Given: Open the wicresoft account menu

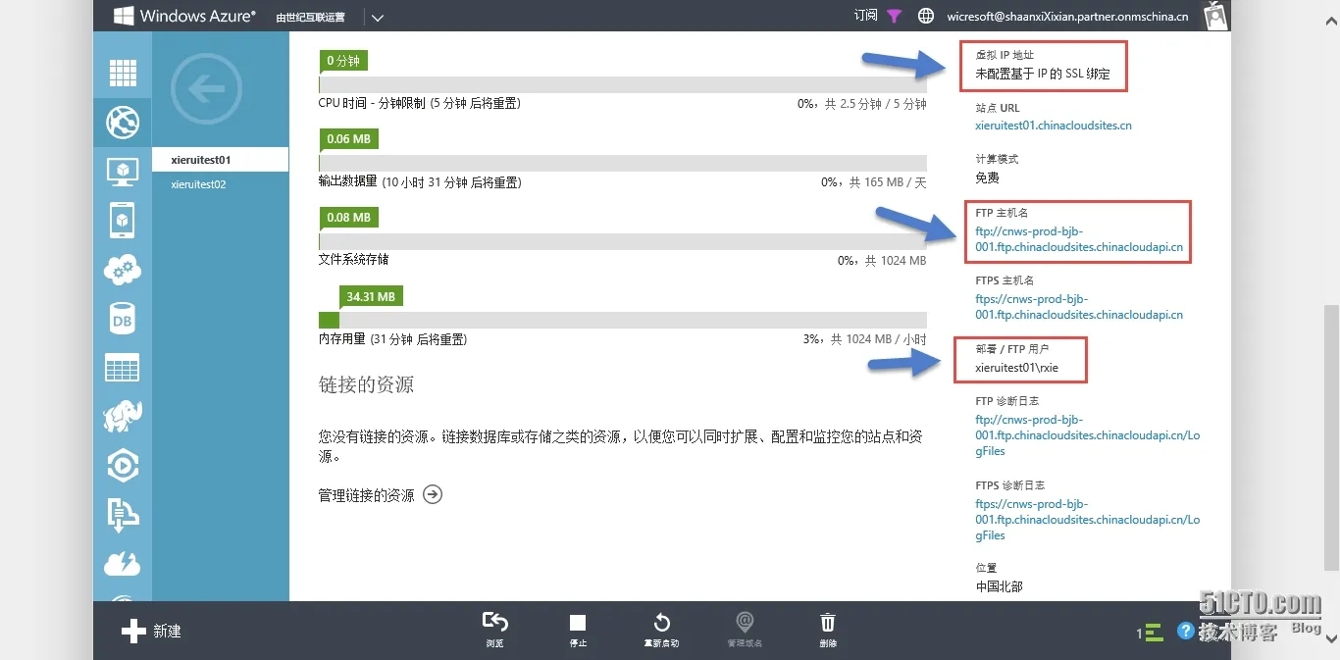Looking at the screenshot, I should [1067, 16].
